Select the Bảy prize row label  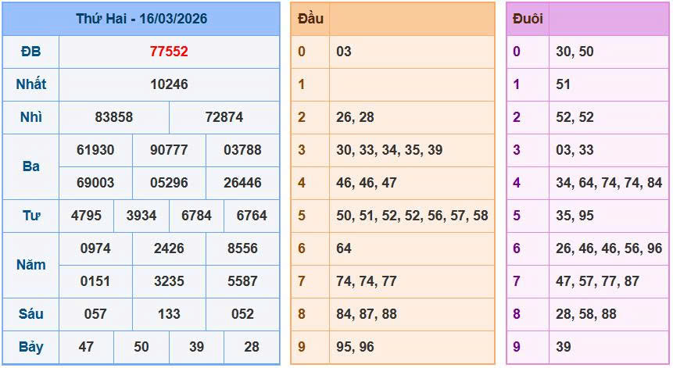[x=30, y=347]
